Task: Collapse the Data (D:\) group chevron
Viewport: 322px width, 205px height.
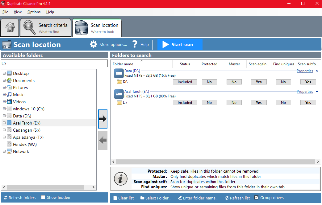Action: point(317,71)
